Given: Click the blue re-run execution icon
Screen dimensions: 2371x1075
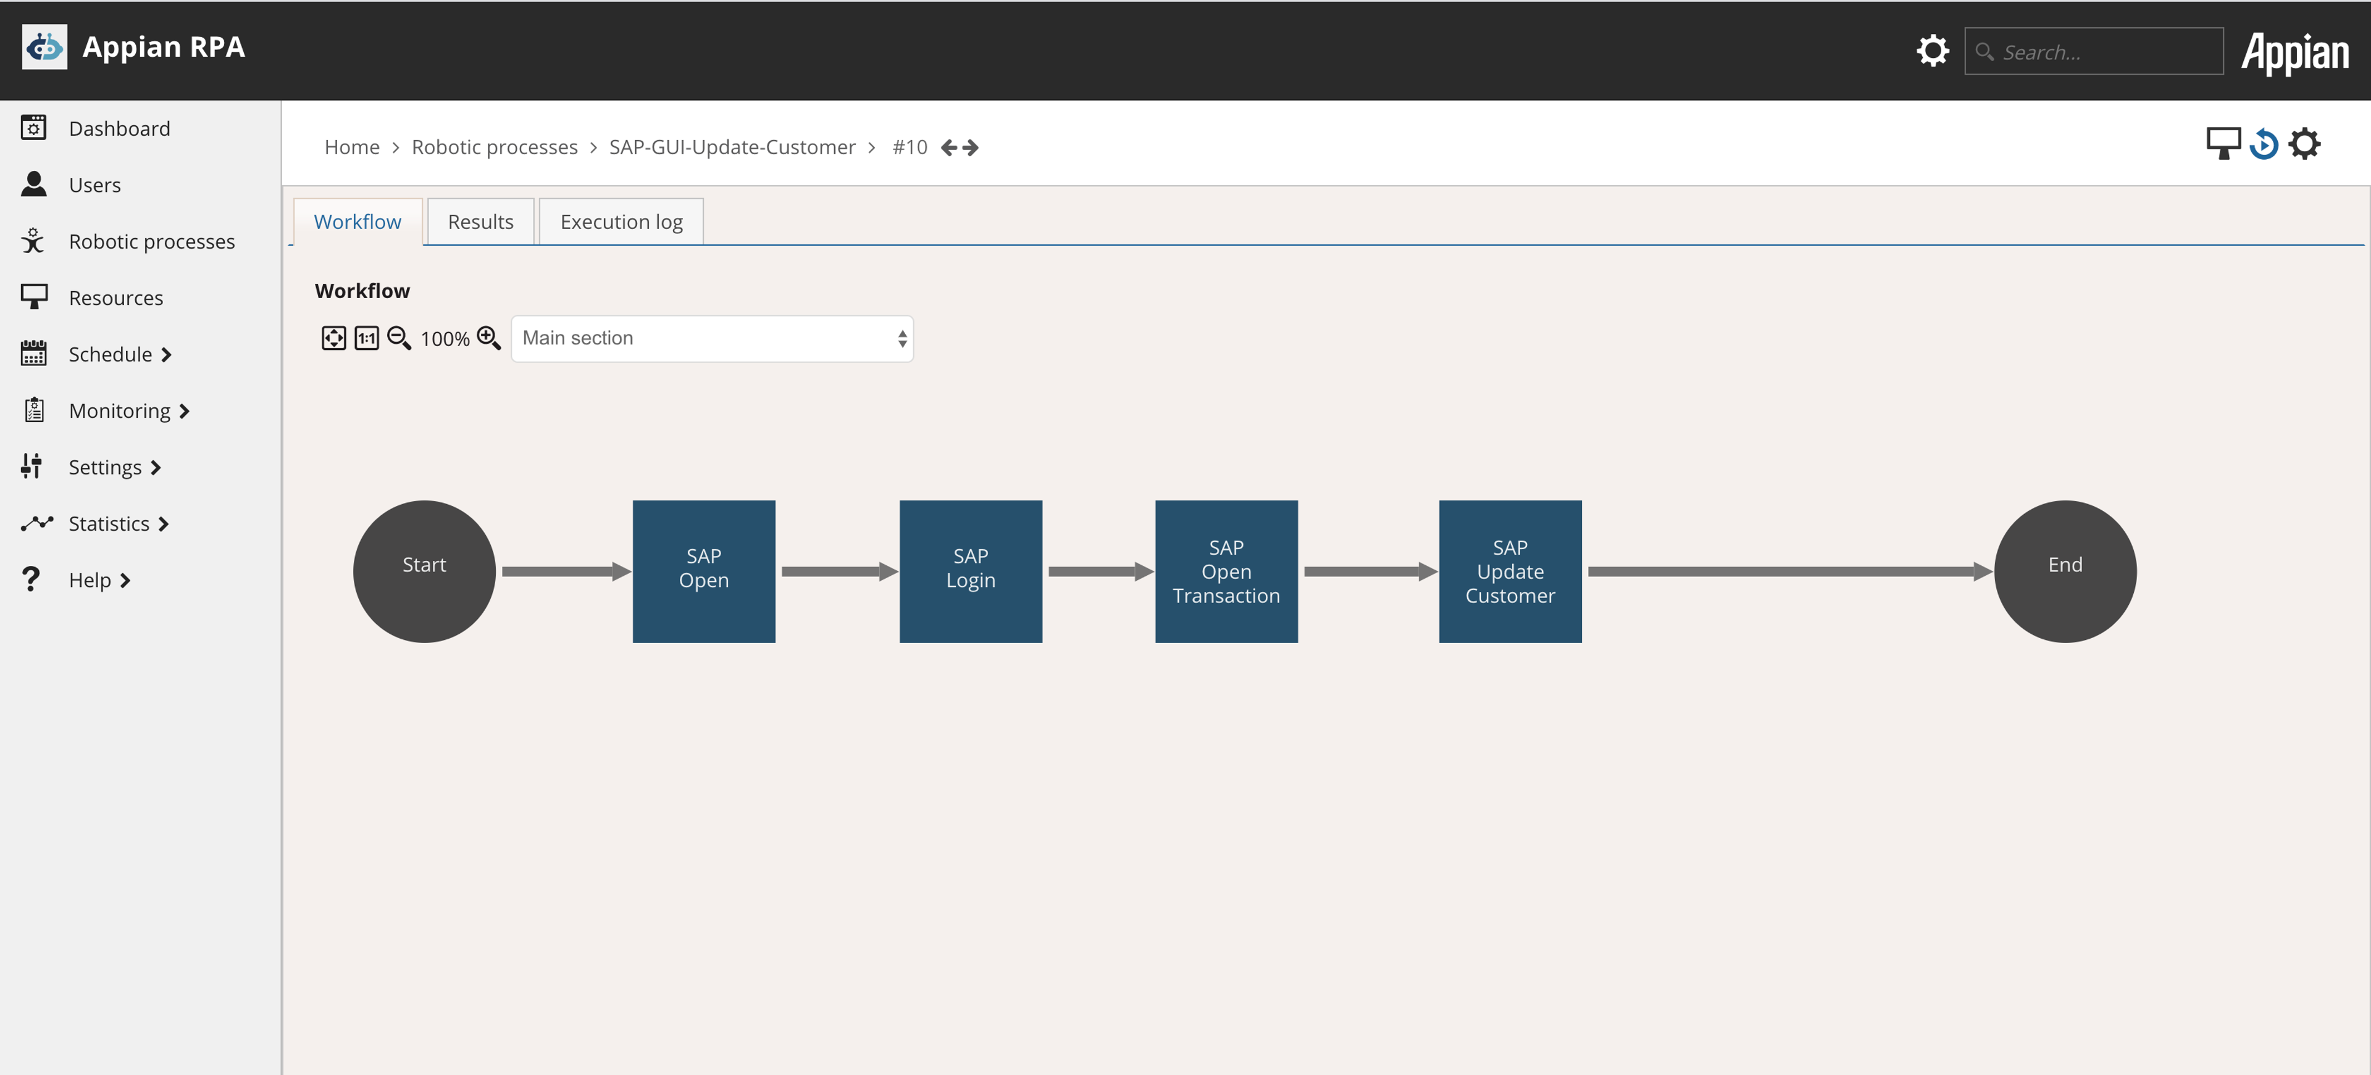Looking at the screenshot, I should pyautogui.click(x=2264, y=144).
